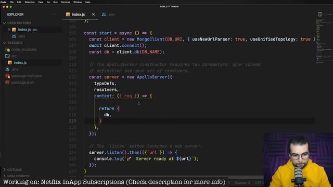Click 'DB_NAME' in the code

pyautogui.click(x=150, y=52)
